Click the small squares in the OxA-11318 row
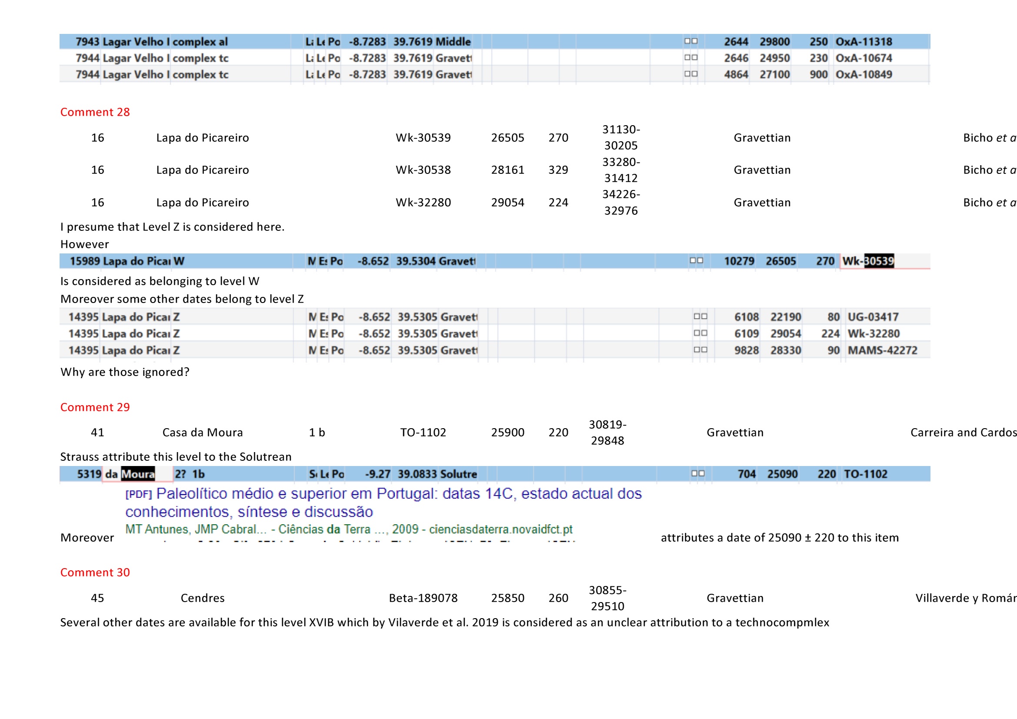 click(x=690, y=41)
